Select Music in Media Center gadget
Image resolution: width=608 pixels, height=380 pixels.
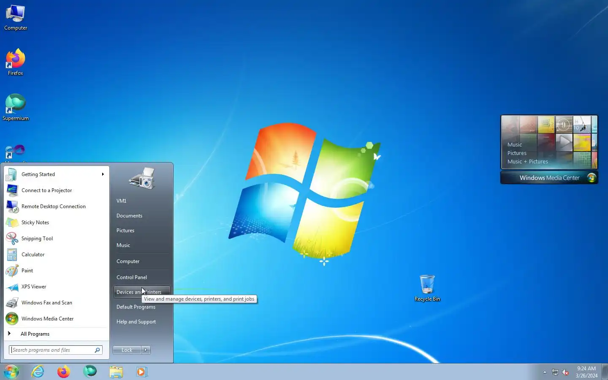[515, 145]
